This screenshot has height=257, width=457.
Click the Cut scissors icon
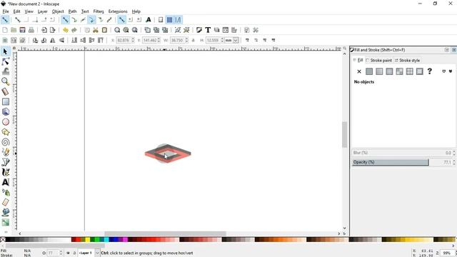pos(96,30)
